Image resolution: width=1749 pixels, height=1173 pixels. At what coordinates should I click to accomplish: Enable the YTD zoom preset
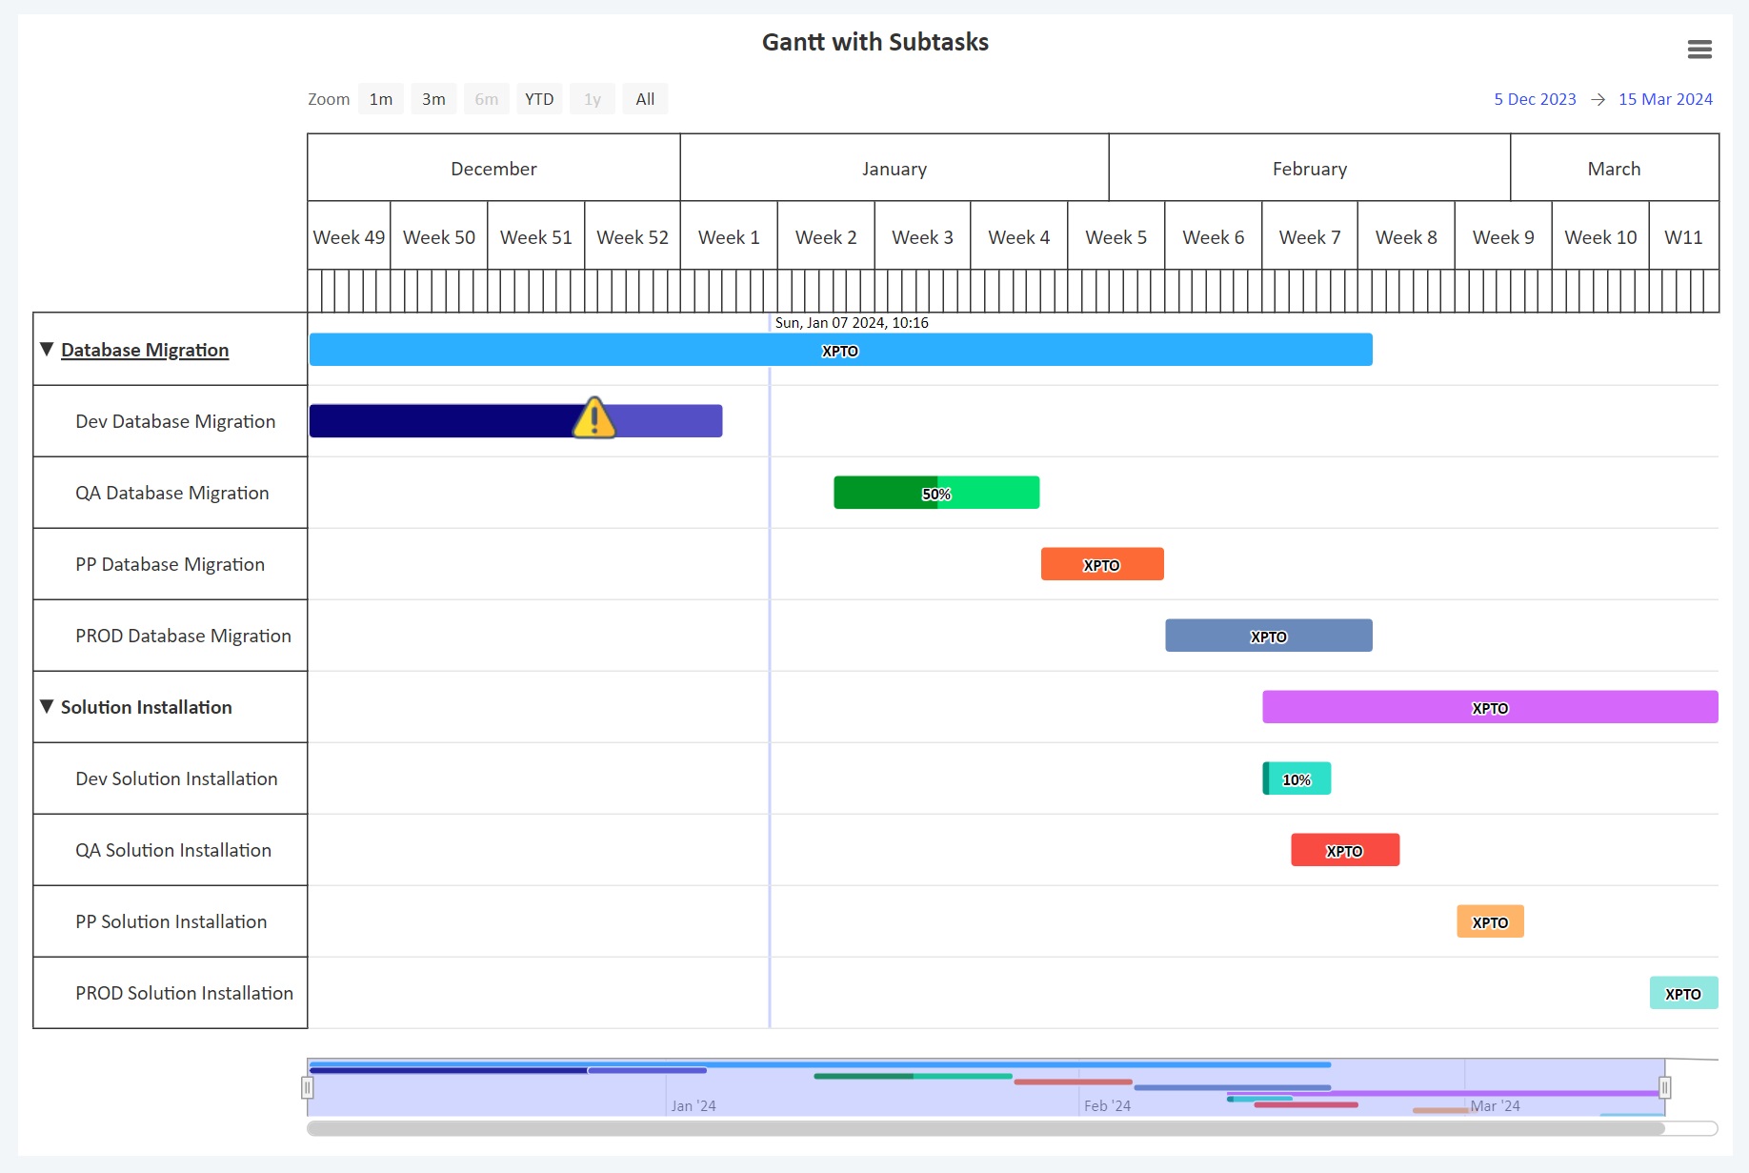[x=539, y=98]
